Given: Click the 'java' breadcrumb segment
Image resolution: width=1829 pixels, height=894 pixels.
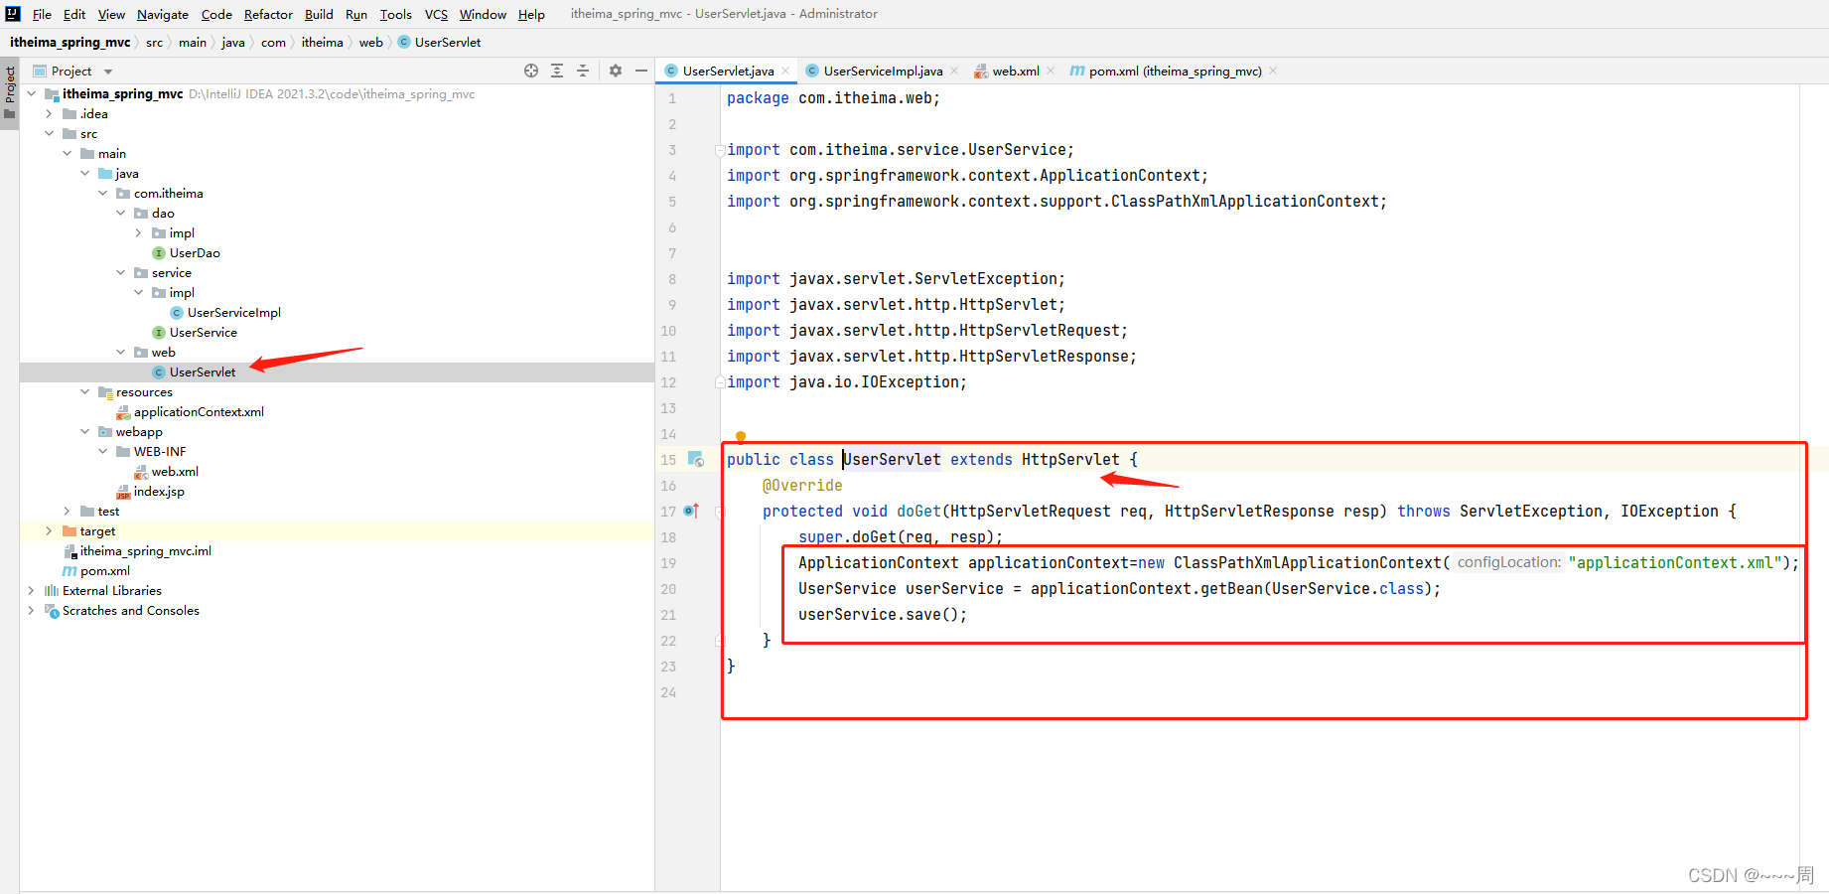Looking at the screenshot, I should [x=233, y=43].
